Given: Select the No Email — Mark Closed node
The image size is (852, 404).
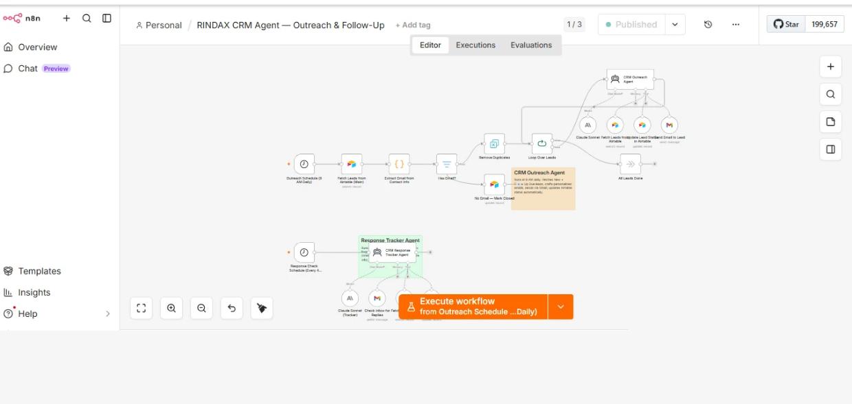Looking at the screenshot, I should pyautogui.click(x=494, y=185).
